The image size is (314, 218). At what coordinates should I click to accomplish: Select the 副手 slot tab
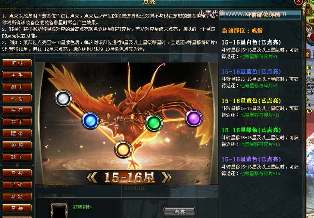17,87
